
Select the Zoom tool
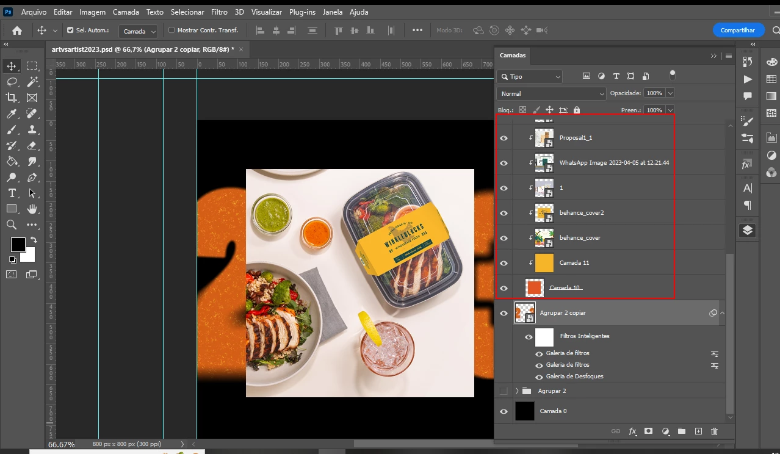click(12, 225)
